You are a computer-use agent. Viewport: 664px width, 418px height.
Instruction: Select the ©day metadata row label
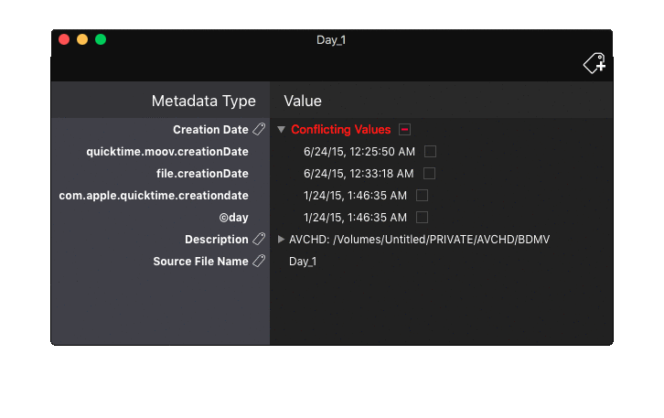[233, 218]
